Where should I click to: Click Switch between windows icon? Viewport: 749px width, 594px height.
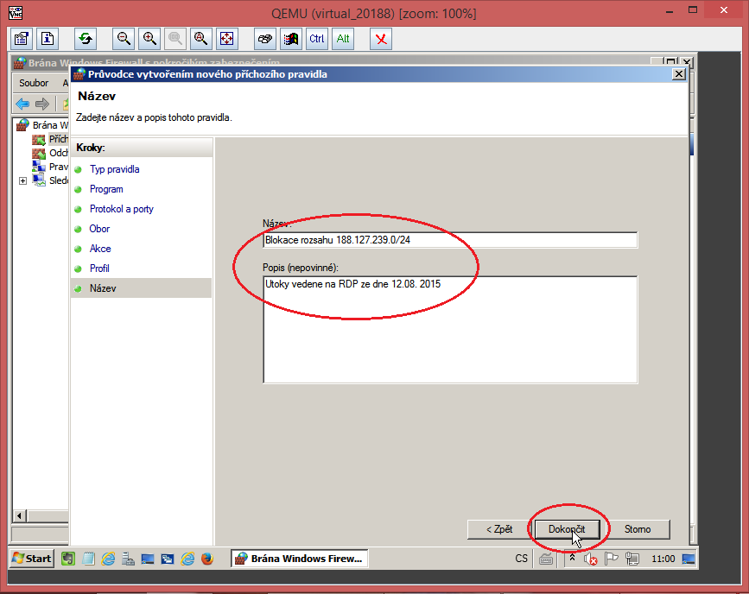[x=168, y=559]
